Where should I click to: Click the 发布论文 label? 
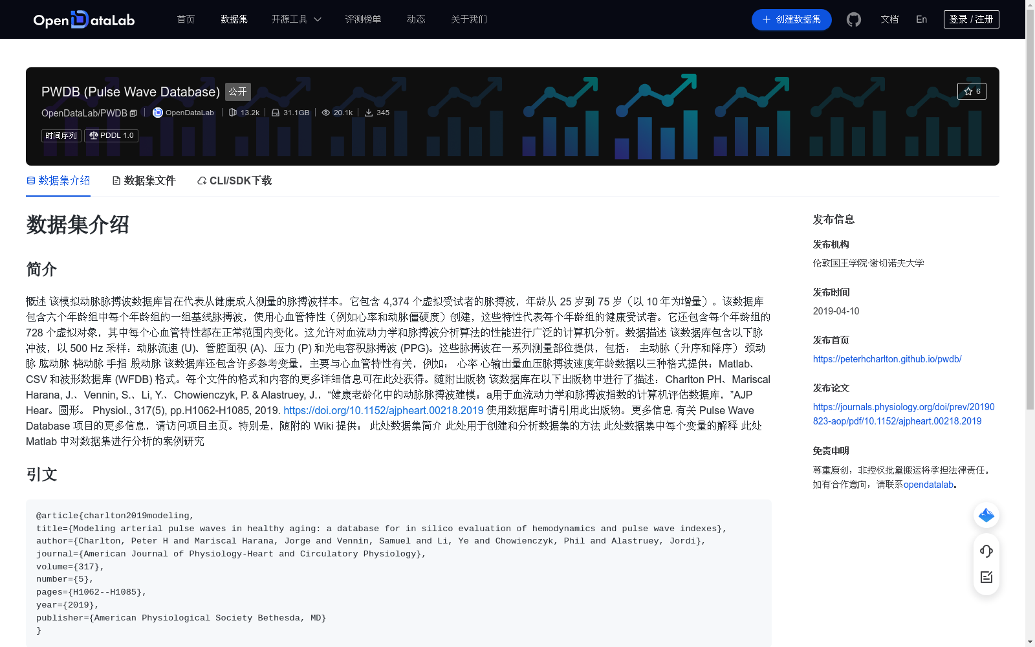[831, 388]
